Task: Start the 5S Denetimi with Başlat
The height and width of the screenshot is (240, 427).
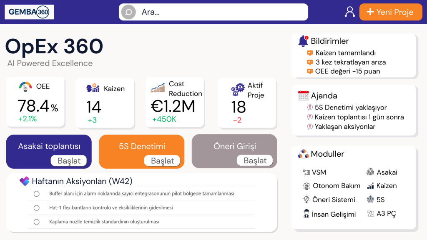Action: click(x=162, y=160)
